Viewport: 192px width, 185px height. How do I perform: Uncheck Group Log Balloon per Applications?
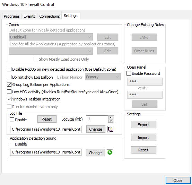9,85
